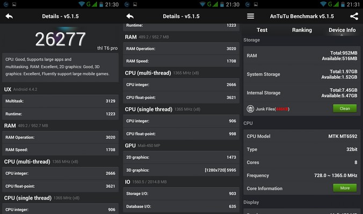This screenshot has width=363, height=214.
Task: Tap the IO 1560.5 / 2014.8 MB header
Action: click(146, 182)
